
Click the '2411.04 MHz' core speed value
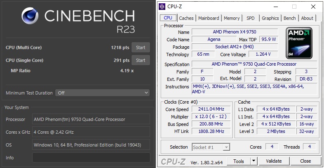211,109
